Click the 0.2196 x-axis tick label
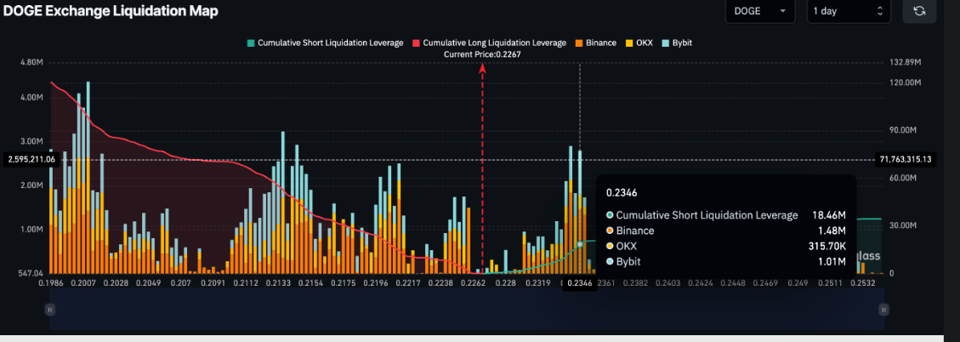This screenshot has width=960, height=342. pos(375,283)
